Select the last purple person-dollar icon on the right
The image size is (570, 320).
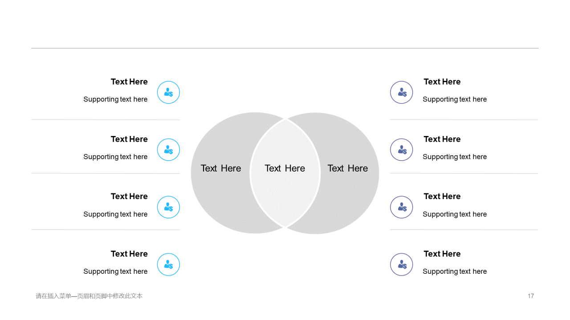point(402,264)
